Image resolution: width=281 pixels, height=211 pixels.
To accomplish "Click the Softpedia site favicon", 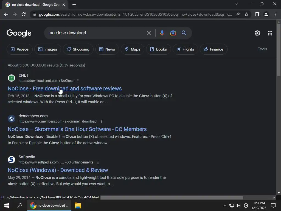I will (12, 160).
